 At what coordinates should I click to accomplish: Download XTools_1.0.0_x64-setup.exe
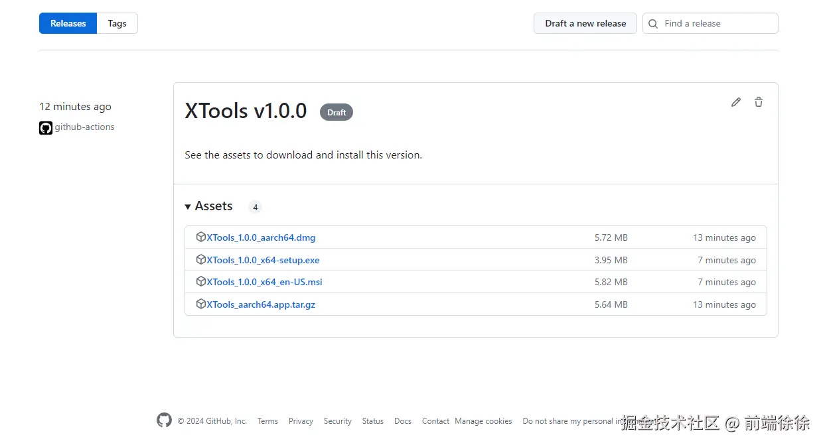click(263, 260)
